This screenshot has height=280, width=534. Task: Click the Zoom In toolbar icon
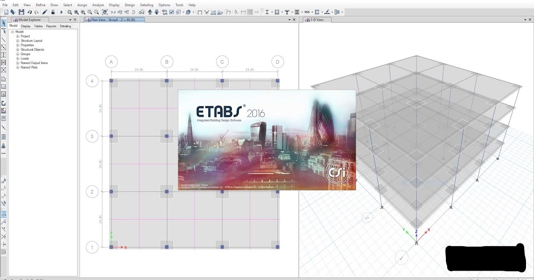[89, 12]
